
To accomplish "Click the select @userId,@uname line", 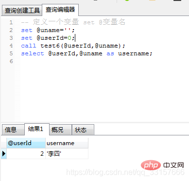I will click(86, 53).
